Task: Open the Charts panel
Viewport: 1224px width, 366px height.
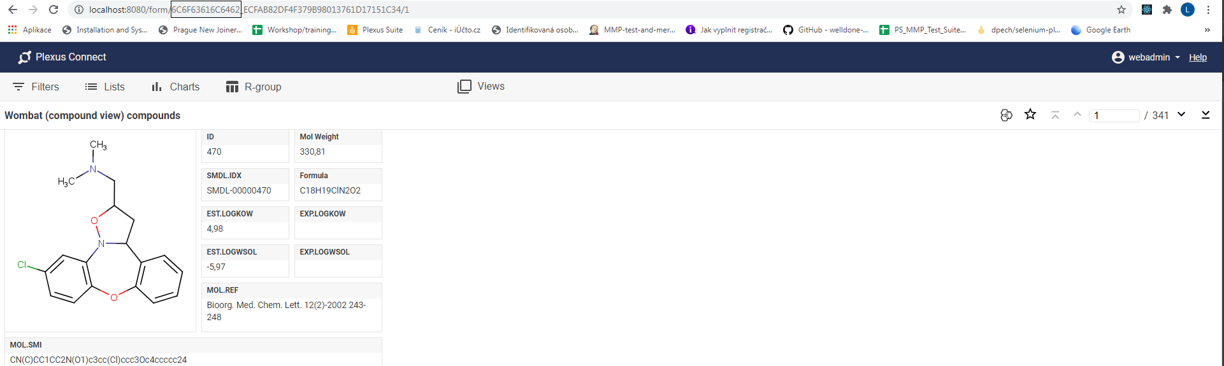Action: pos(175,87)
